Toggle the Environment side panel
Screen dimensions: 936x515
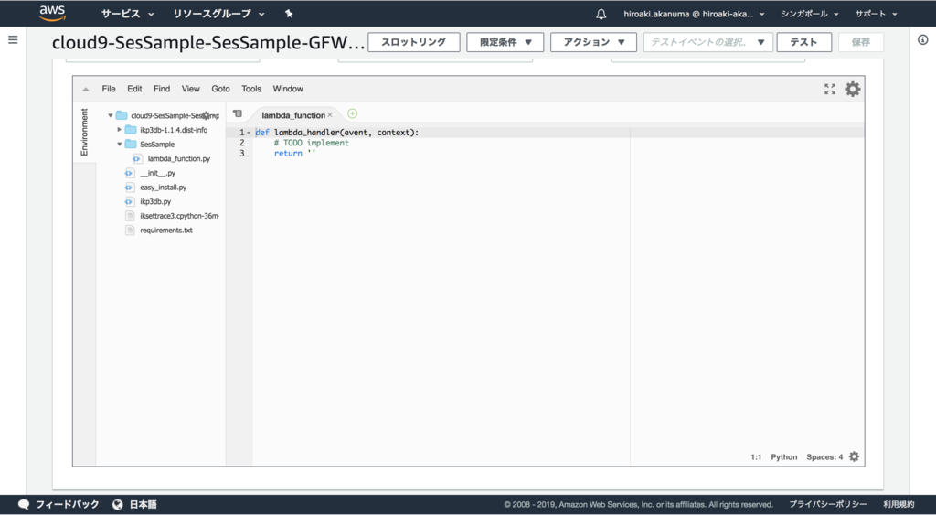pyautogui.click(x=84, y=132)
